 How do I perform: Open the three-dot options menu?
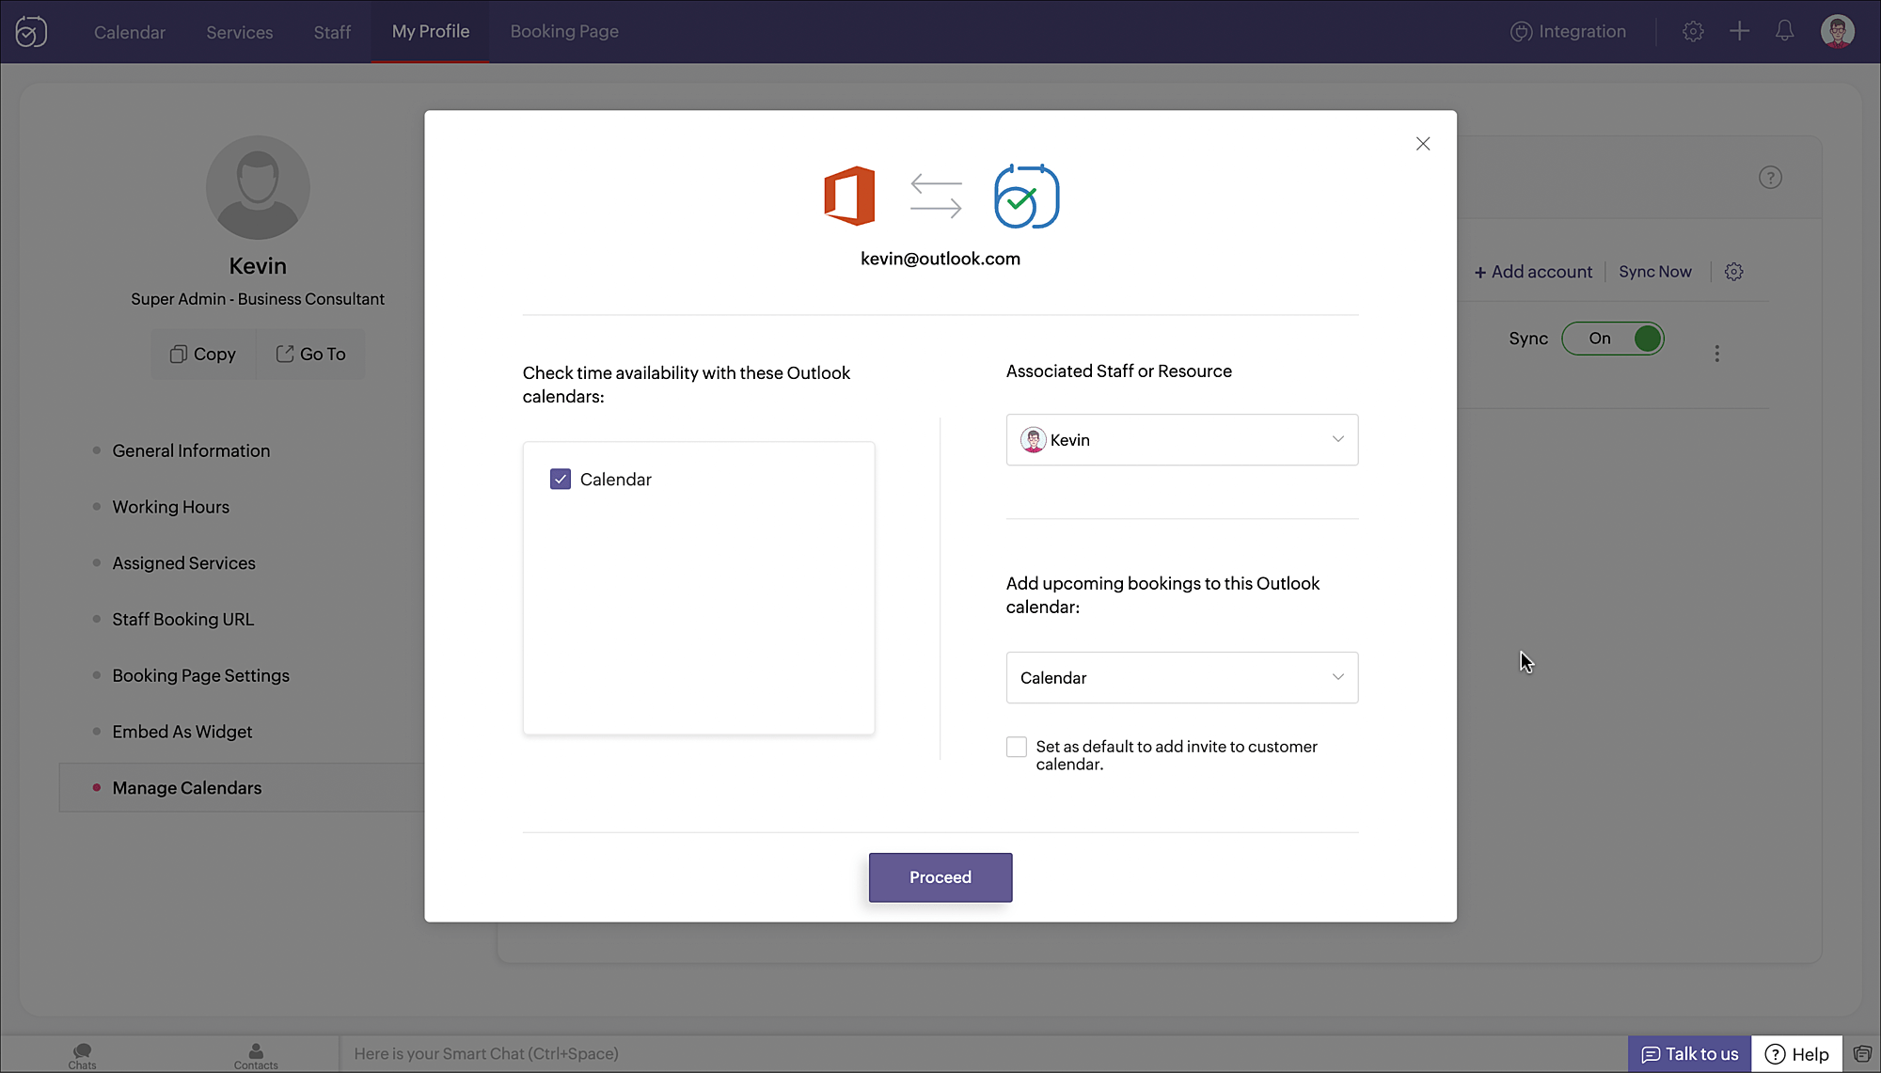1716,354
